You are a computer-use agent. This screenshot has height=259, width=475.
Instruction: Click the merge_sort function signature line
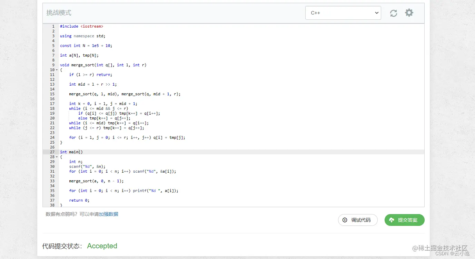tap(103, 65)
